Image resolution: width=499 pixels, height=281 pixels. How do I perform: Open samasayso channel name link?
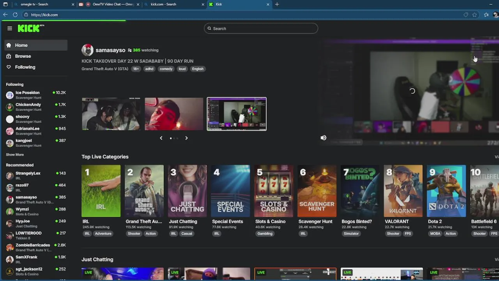(x=110, y=50)
